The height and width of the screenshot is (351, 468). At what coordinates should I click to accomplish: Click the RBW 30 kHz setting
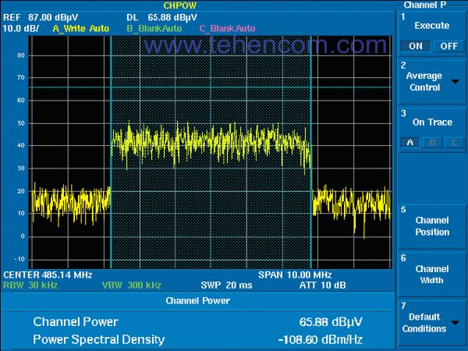point(30,285)
